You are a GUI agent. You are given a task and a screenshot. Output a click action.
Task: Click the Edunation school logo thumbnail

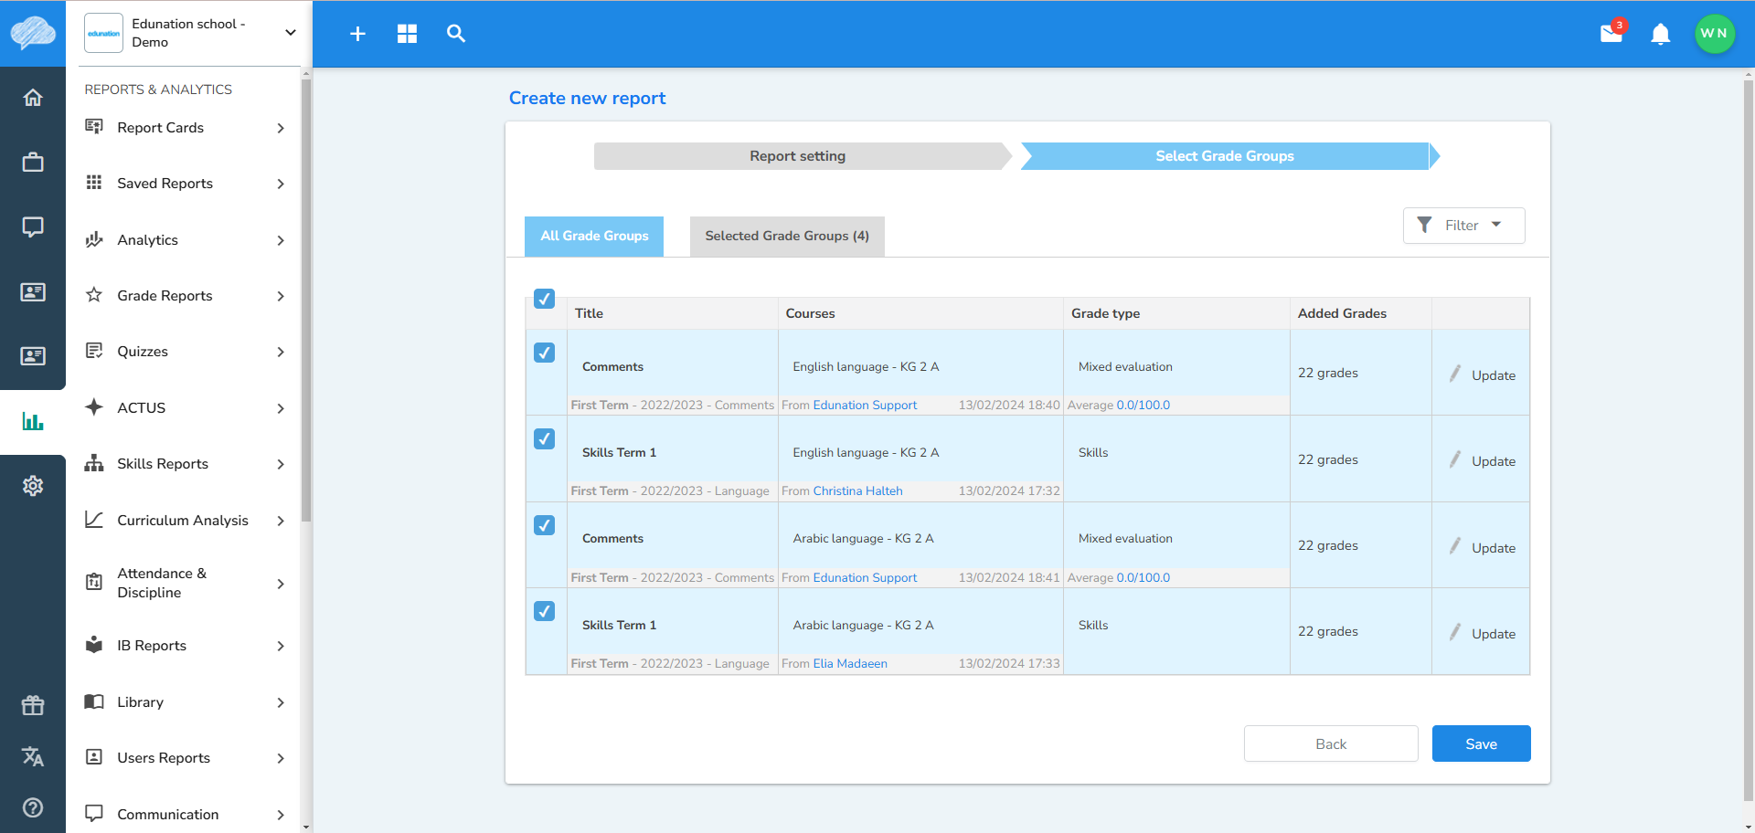click(x=104, y=33)
